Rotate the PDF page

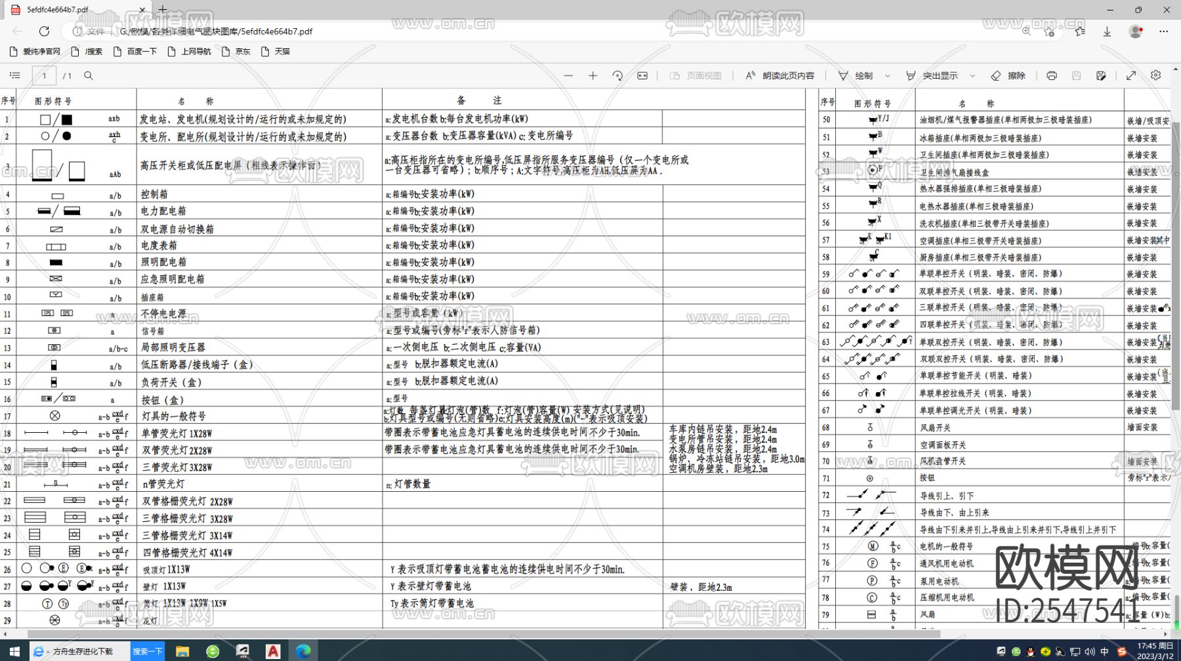point(617,75)
